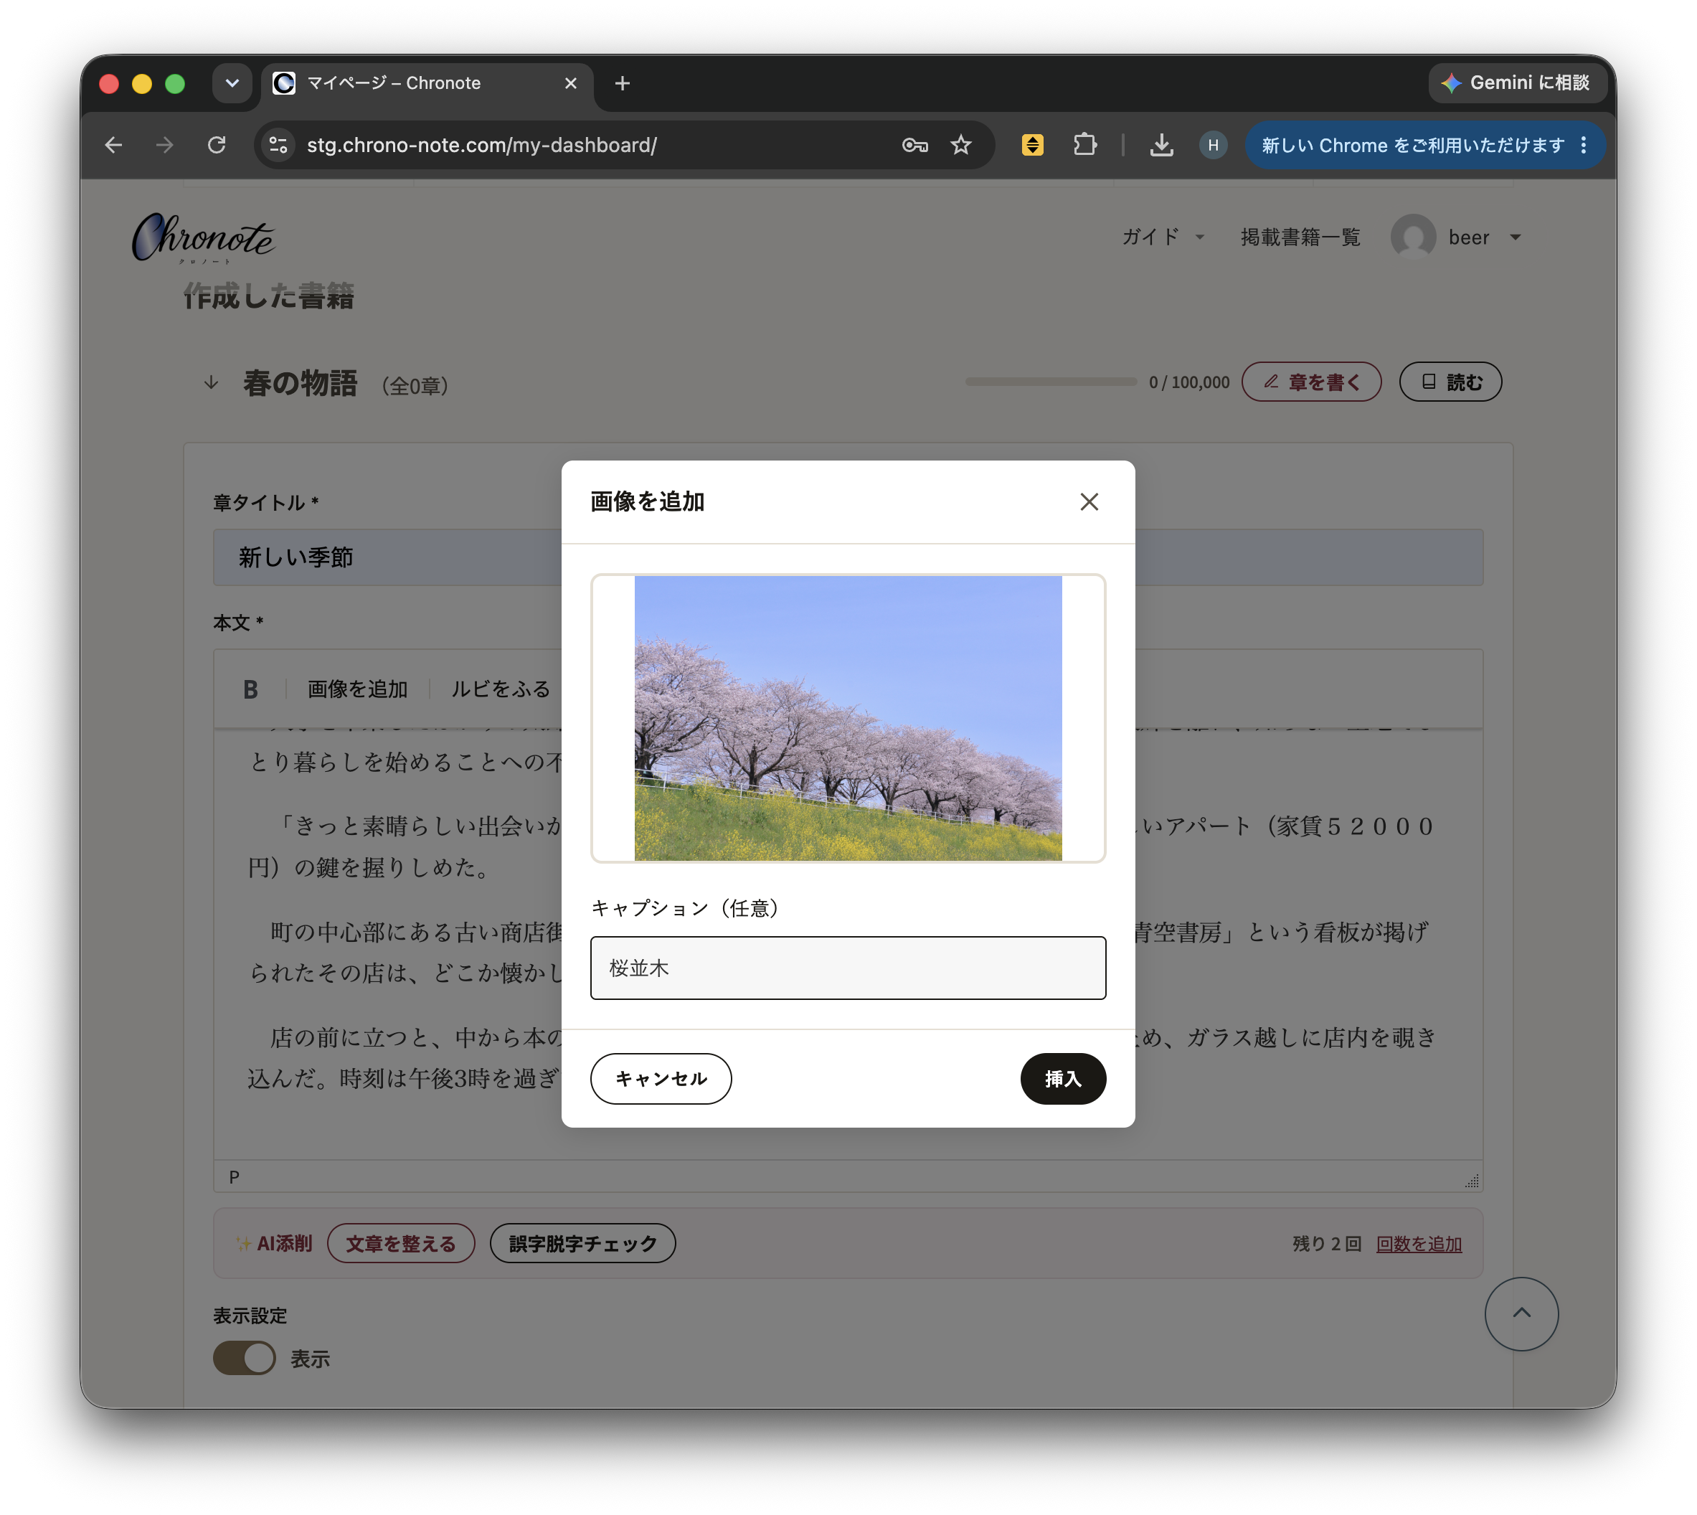Screen dimensions: 1697x1515
Task: Reload the page
Action: click(x=217, y=145)
